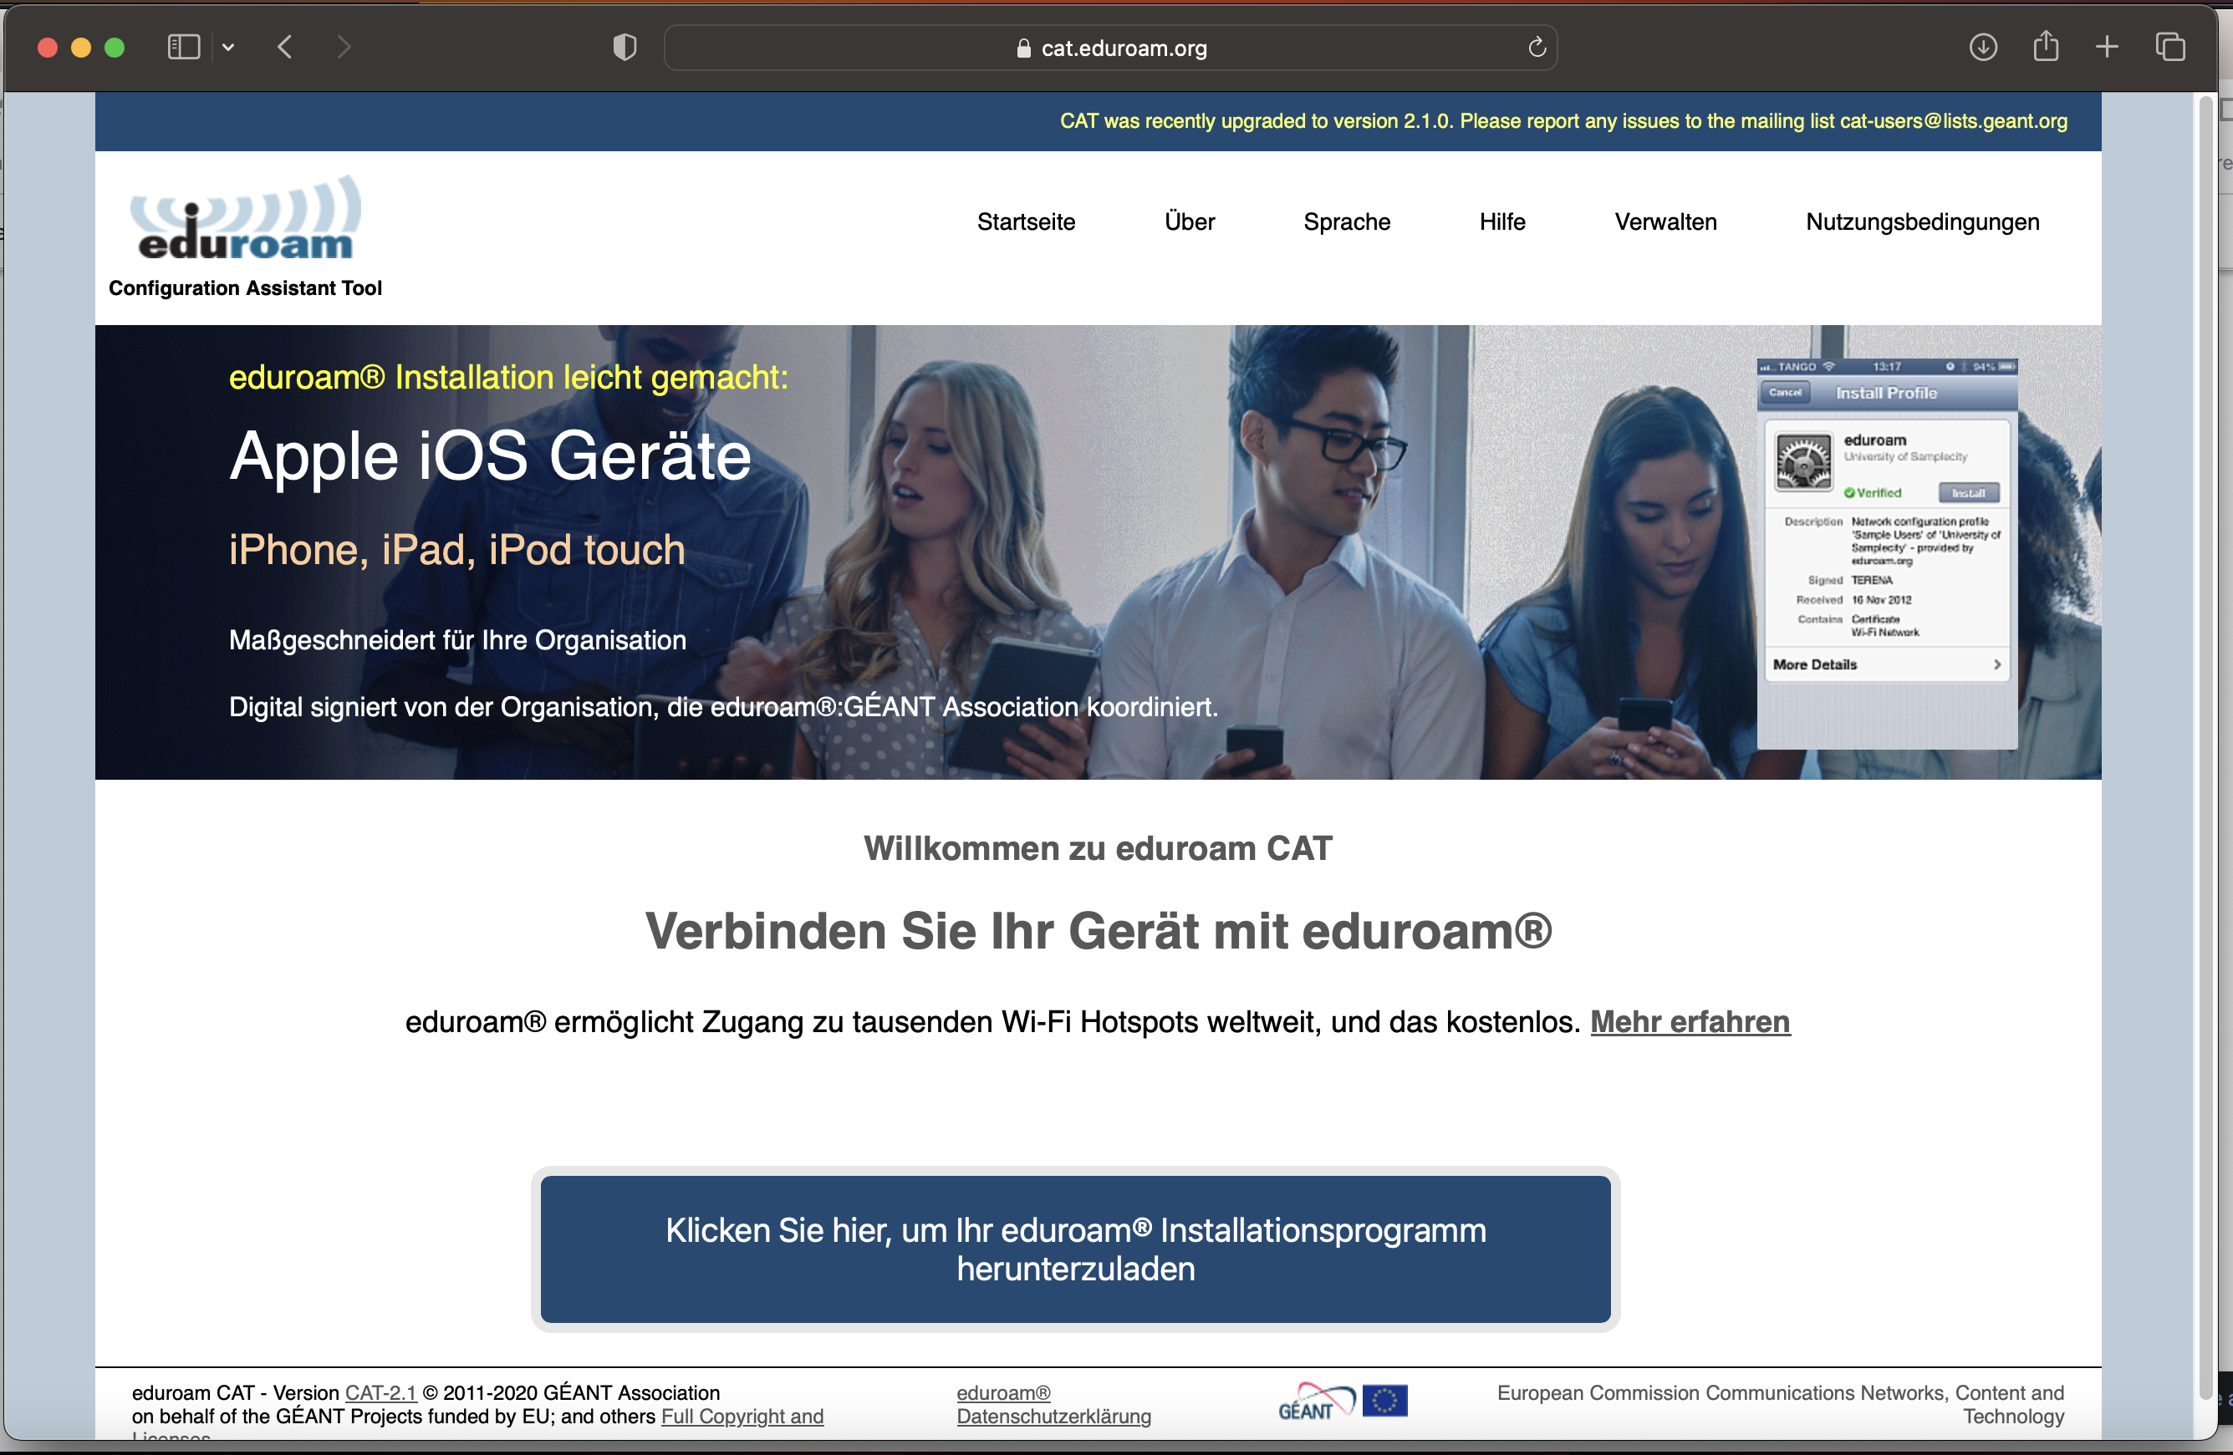2233x1455 pixels.
Task: Open the Share icon in toolbar
Action: (x=2047, y=46)
